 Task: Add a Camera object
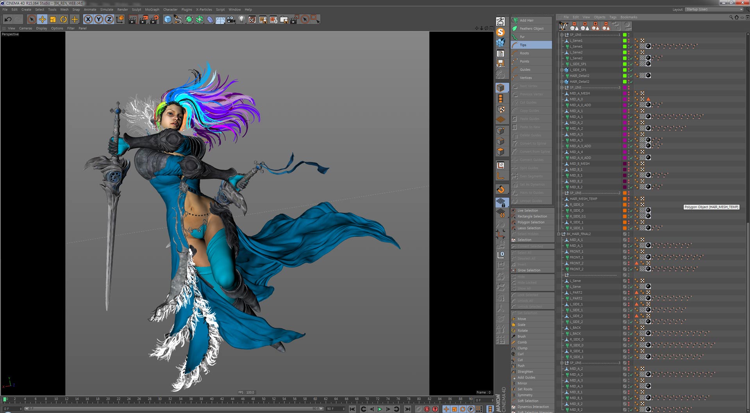(231, 19)
